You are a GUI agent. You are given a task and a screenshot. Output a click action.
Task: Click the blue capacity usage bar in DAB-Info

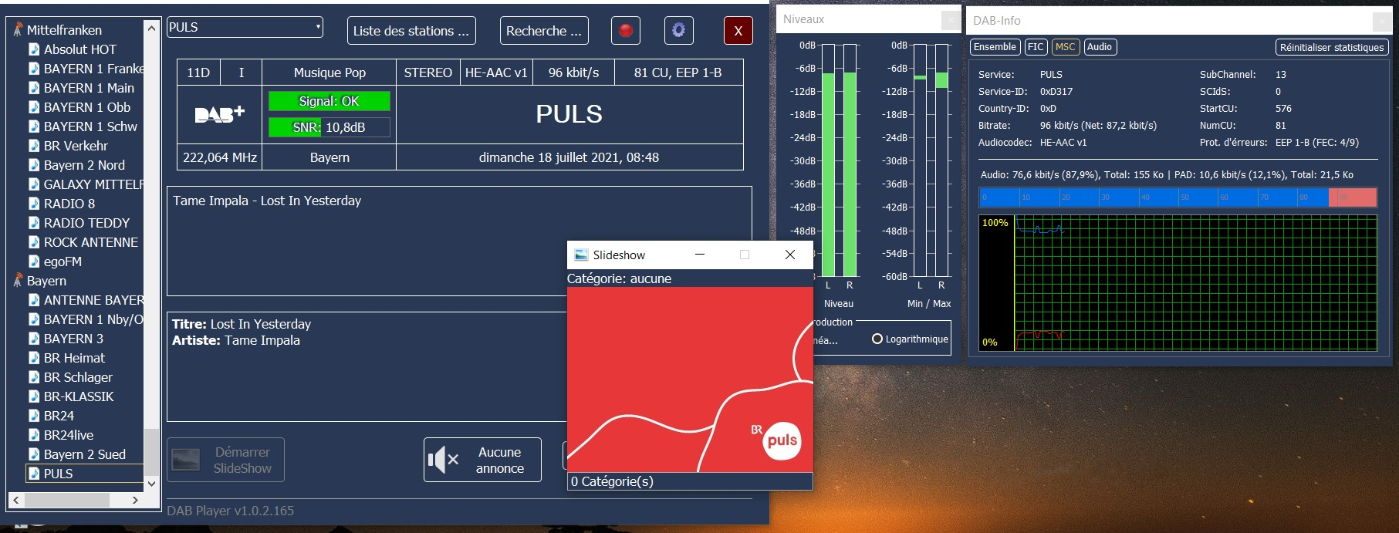1154,197
